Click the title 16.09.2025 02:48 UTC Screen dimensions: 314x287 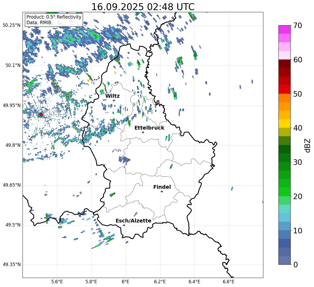click(x=143, y=7)
